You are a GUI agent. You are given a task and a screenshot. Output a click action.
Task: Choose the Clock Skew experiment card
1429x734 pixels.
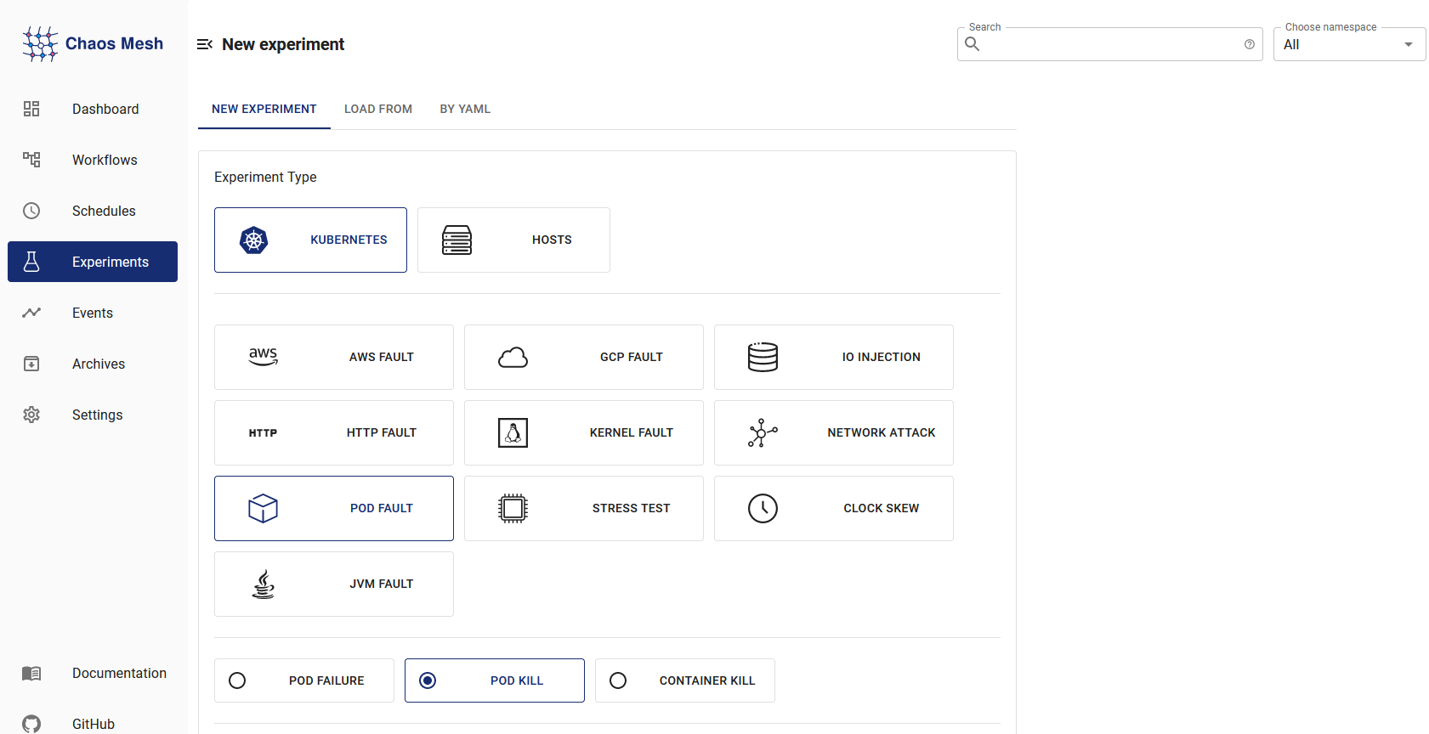pyautogui.click(x=834, y=509)
